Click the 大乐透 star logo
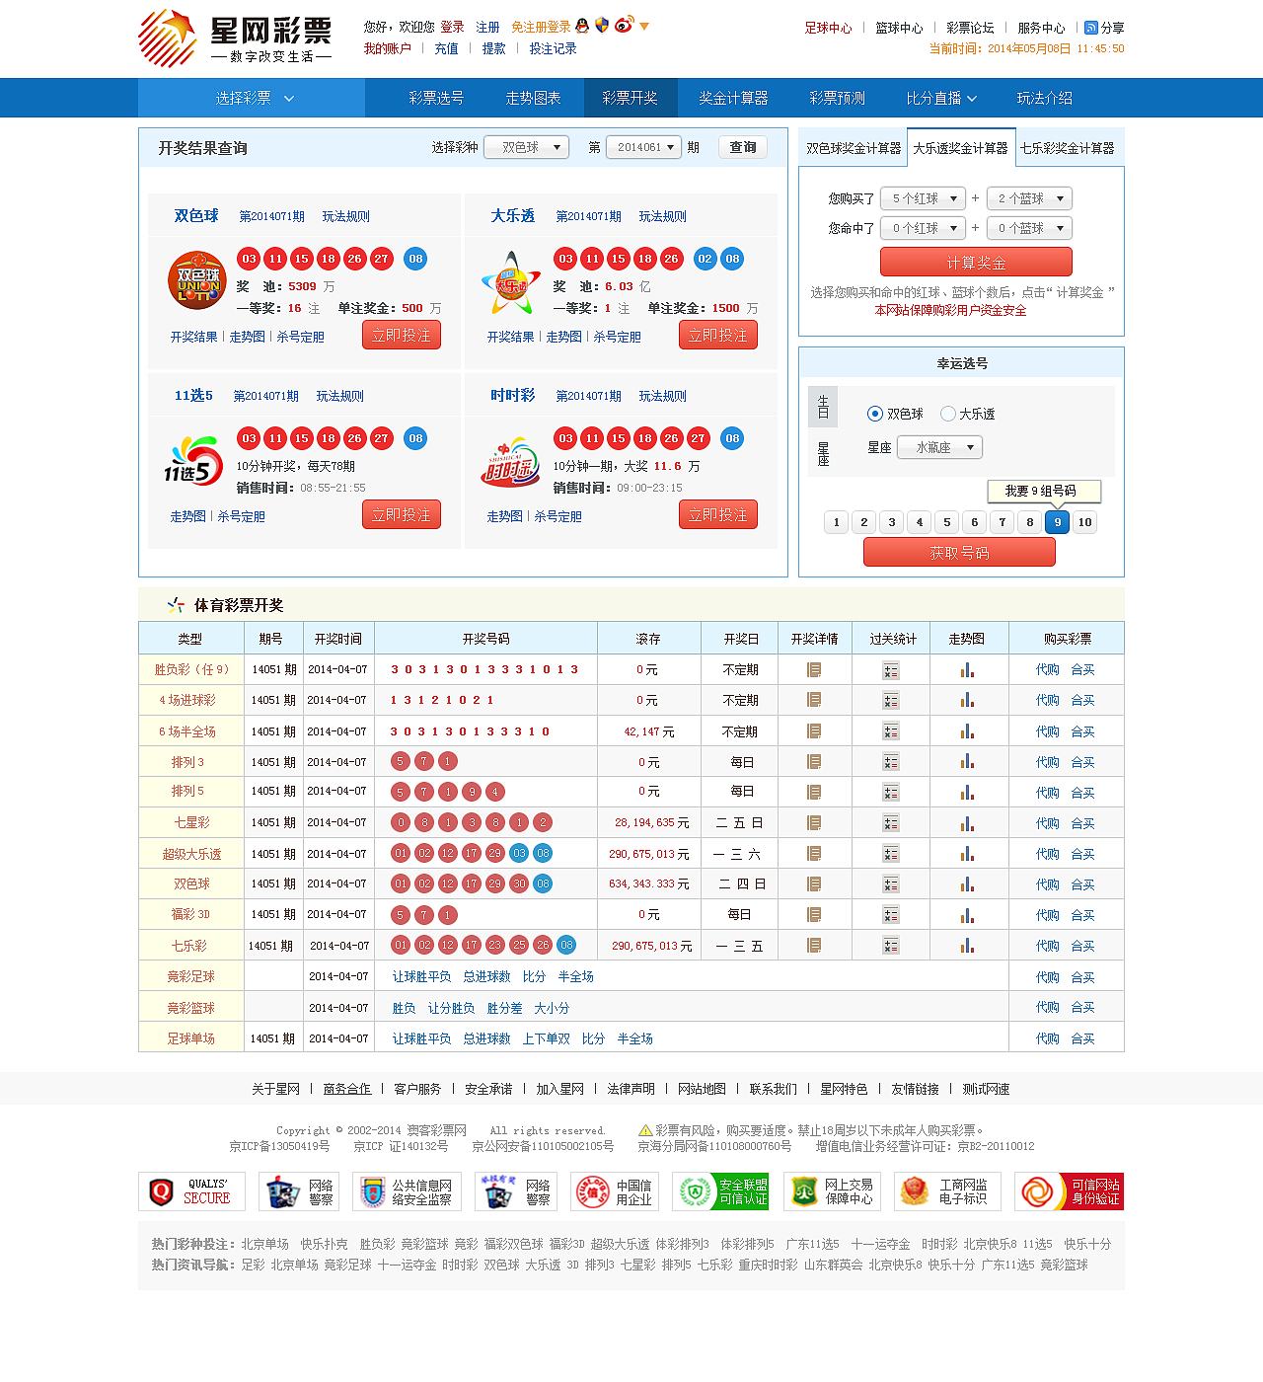 tap(511, 281)
